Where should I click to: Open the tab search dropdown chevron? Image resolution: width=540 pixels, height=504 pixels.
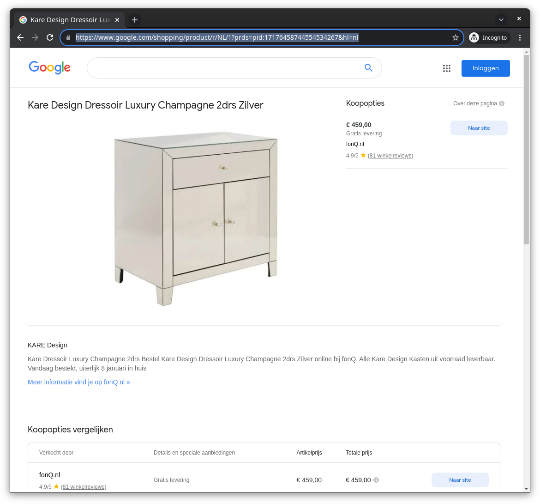[501, 20]
